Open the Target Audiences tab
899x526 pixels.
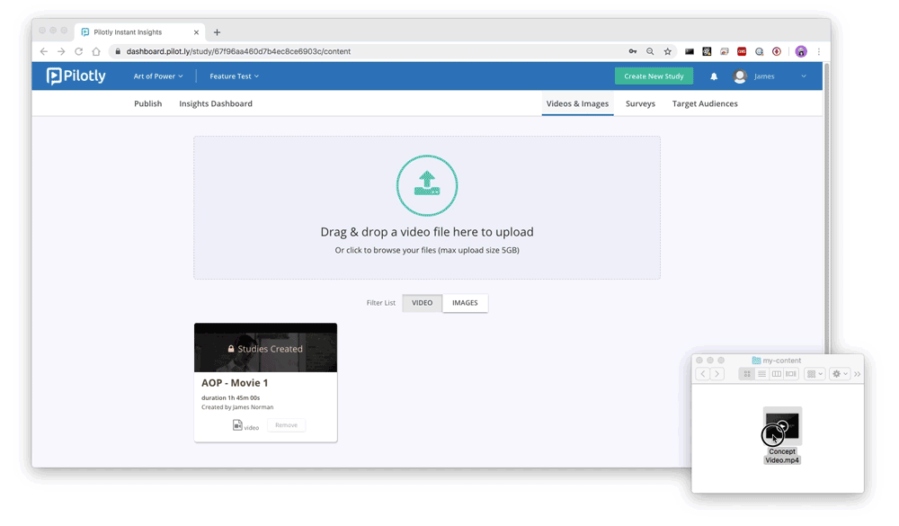coord(705,103)
